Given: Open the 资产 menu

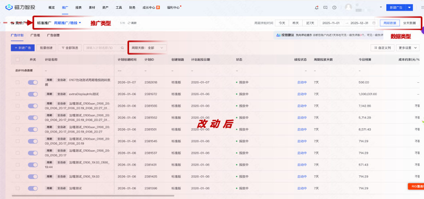Looking at the screenshot, I should 106,8.
